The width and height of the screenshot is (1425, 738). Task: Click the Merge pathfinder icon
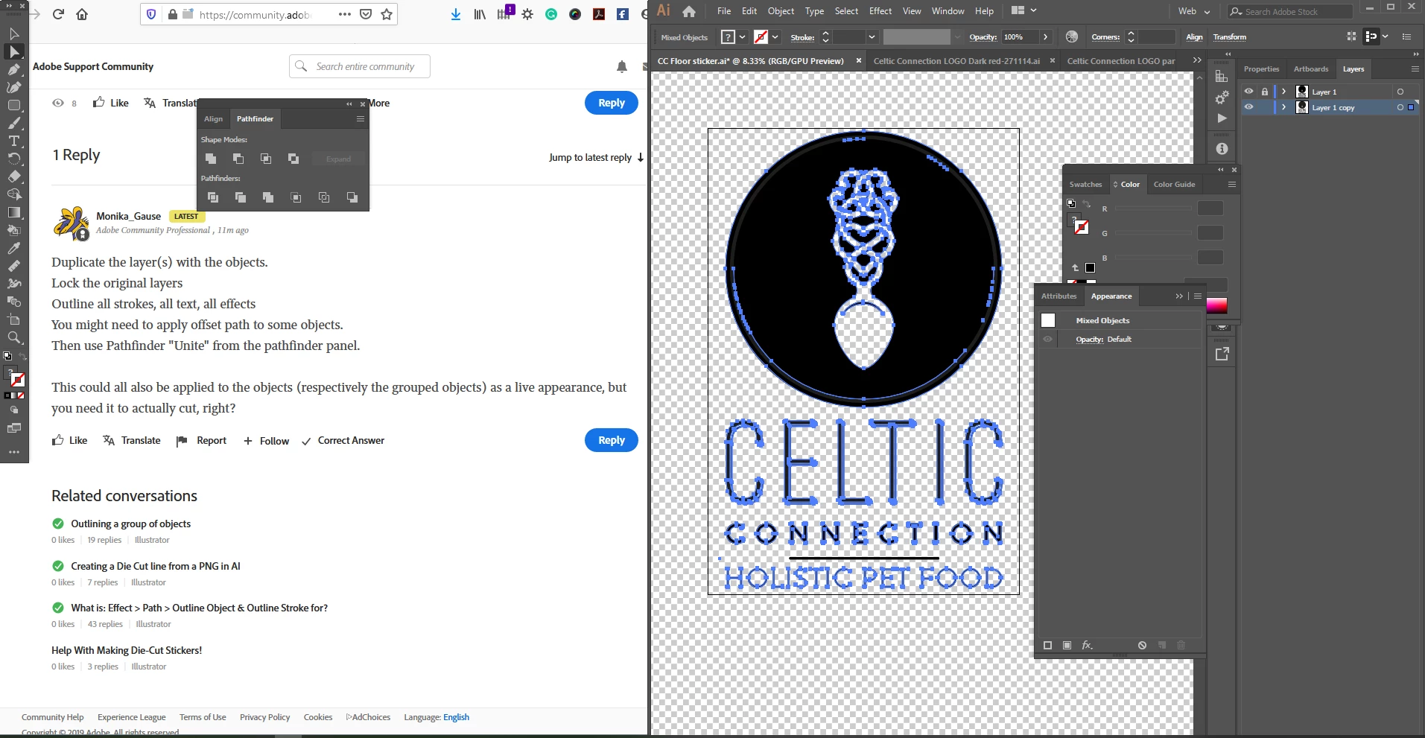point(268,197)
